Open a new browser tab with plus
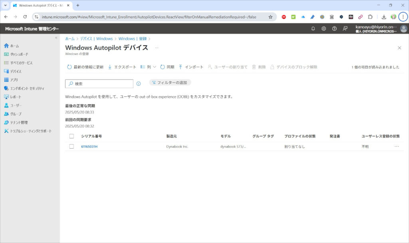The height and width of the screenshot is (243, 409). click(x=78, y=5)
